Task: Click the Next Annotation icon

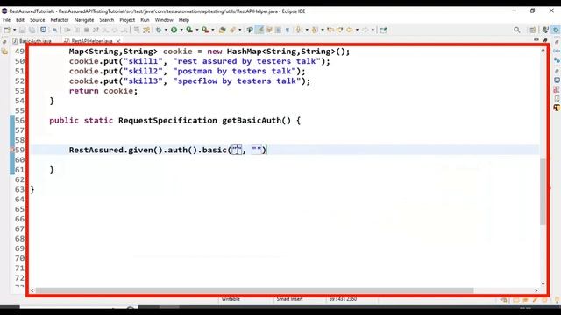Action: click(299, 30)
